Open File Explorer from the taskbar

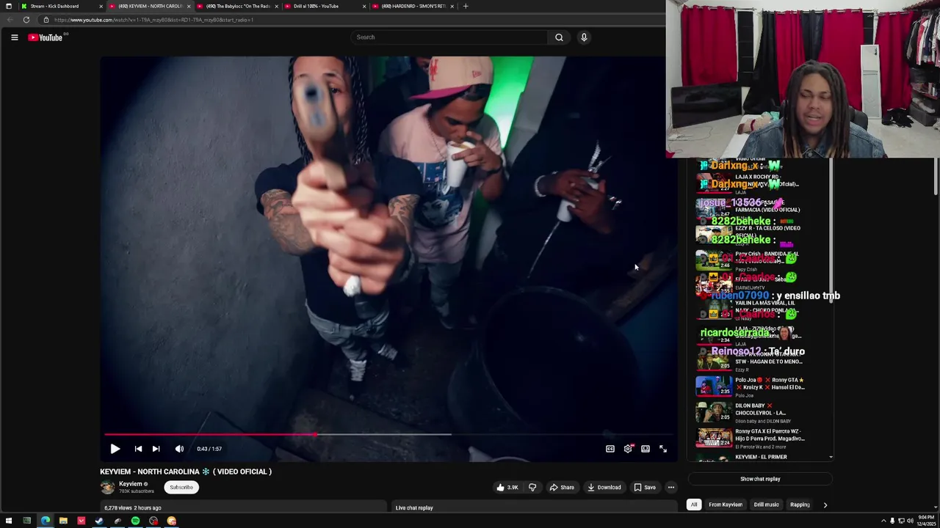pos(63,521)
